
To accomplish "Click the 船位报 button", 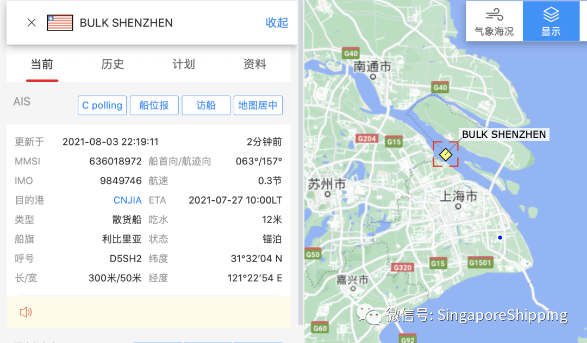I will click(x=154, y=105).
